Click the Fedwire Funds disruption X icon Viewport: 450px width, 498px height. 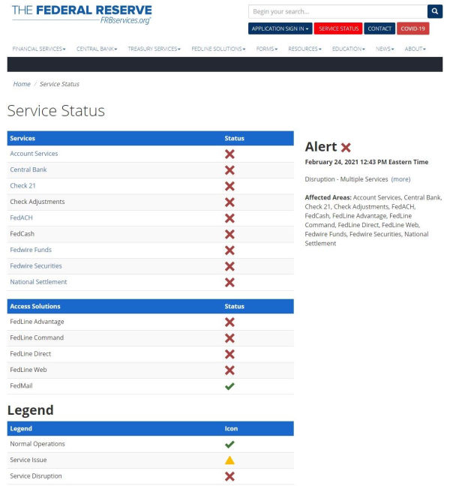229,250
